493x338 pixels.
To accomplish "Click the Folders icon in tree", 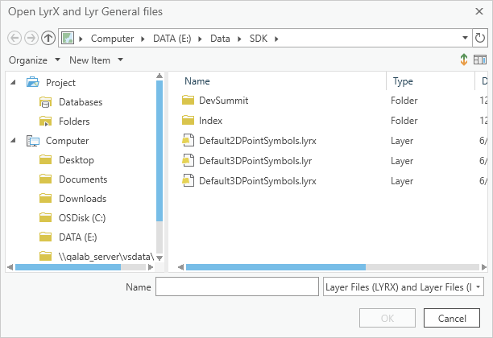I will 46,122.
